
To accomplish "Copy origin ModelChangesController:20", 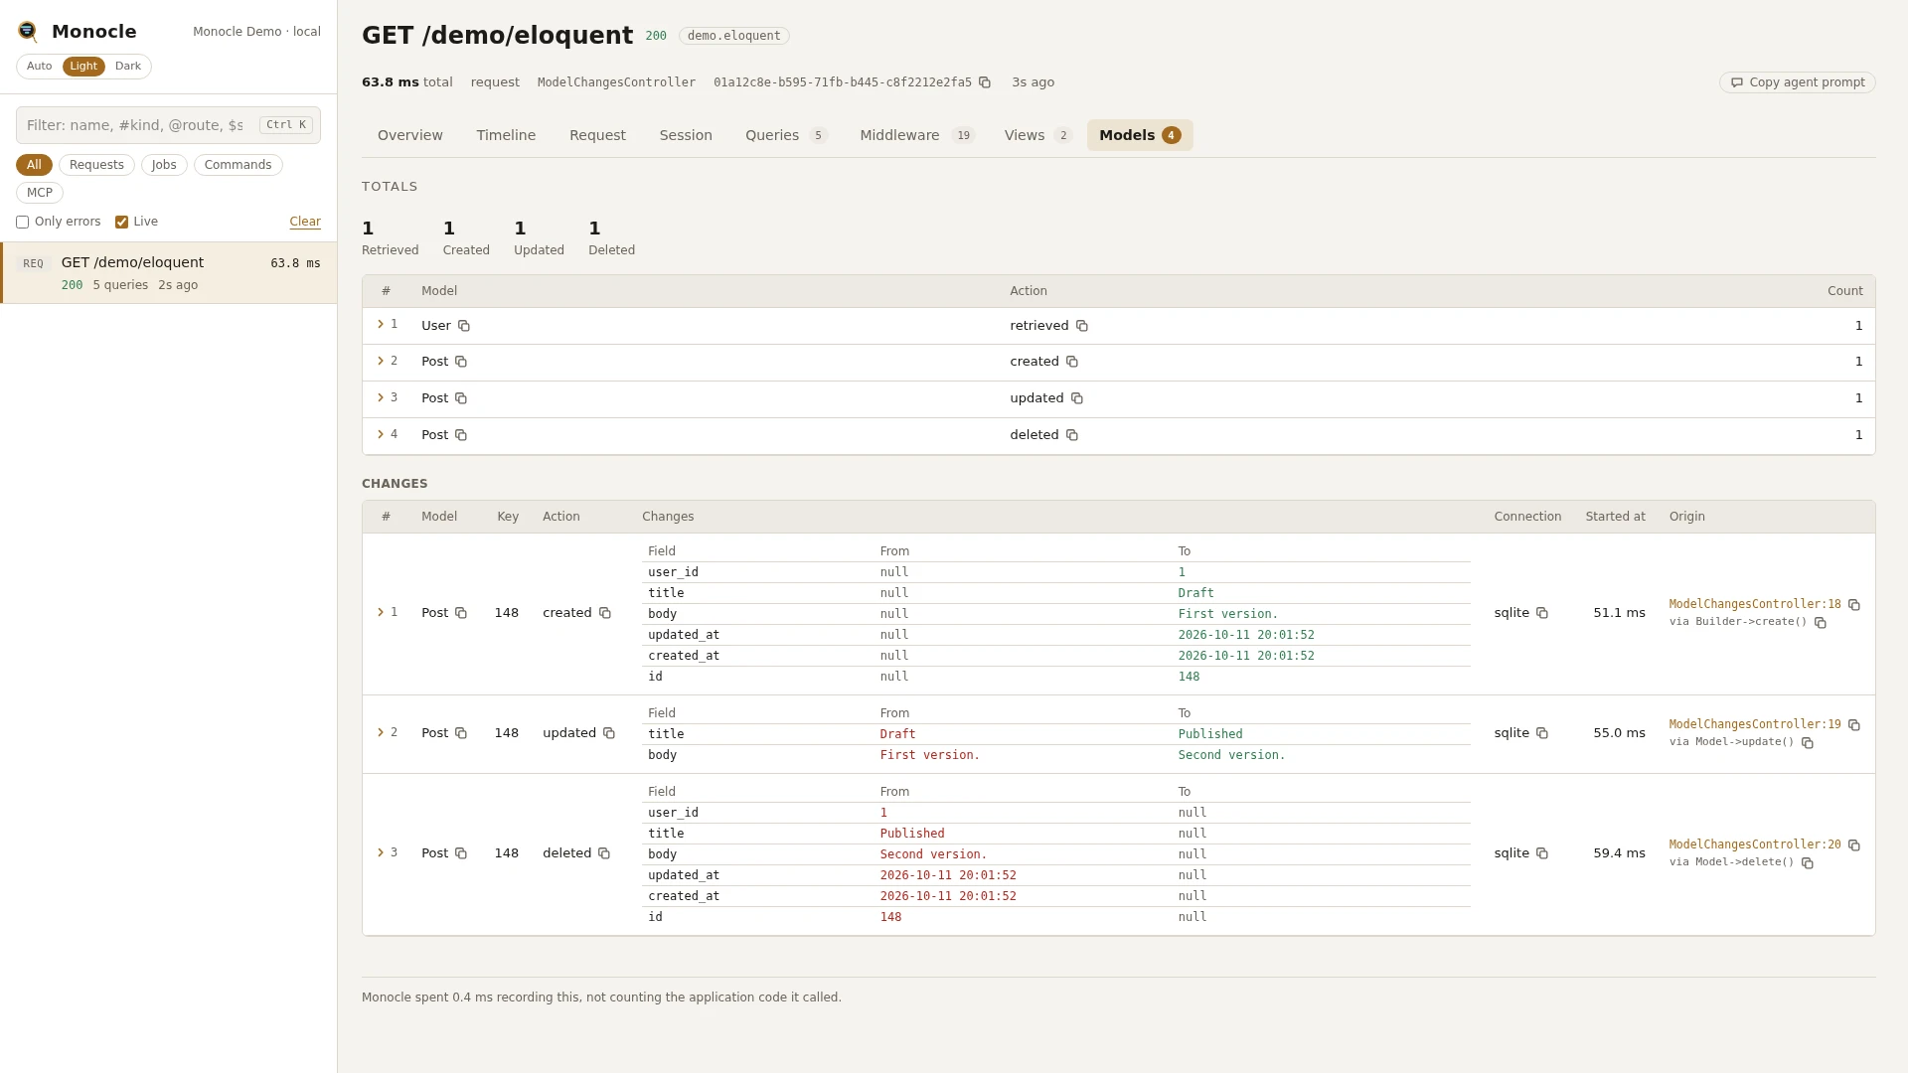I will pyautogui.click(x=1854, y=845).
